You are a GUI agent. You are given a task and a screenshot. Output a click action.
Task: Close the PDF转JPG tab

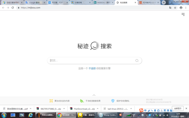pyautogui.click(x=158, y=3)
